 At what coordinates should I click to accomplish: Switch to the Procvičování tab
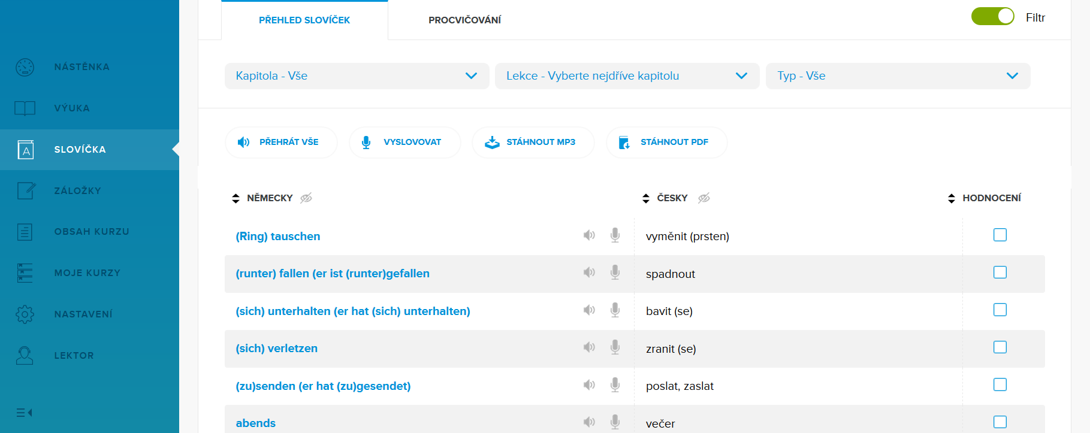point(464,20)
